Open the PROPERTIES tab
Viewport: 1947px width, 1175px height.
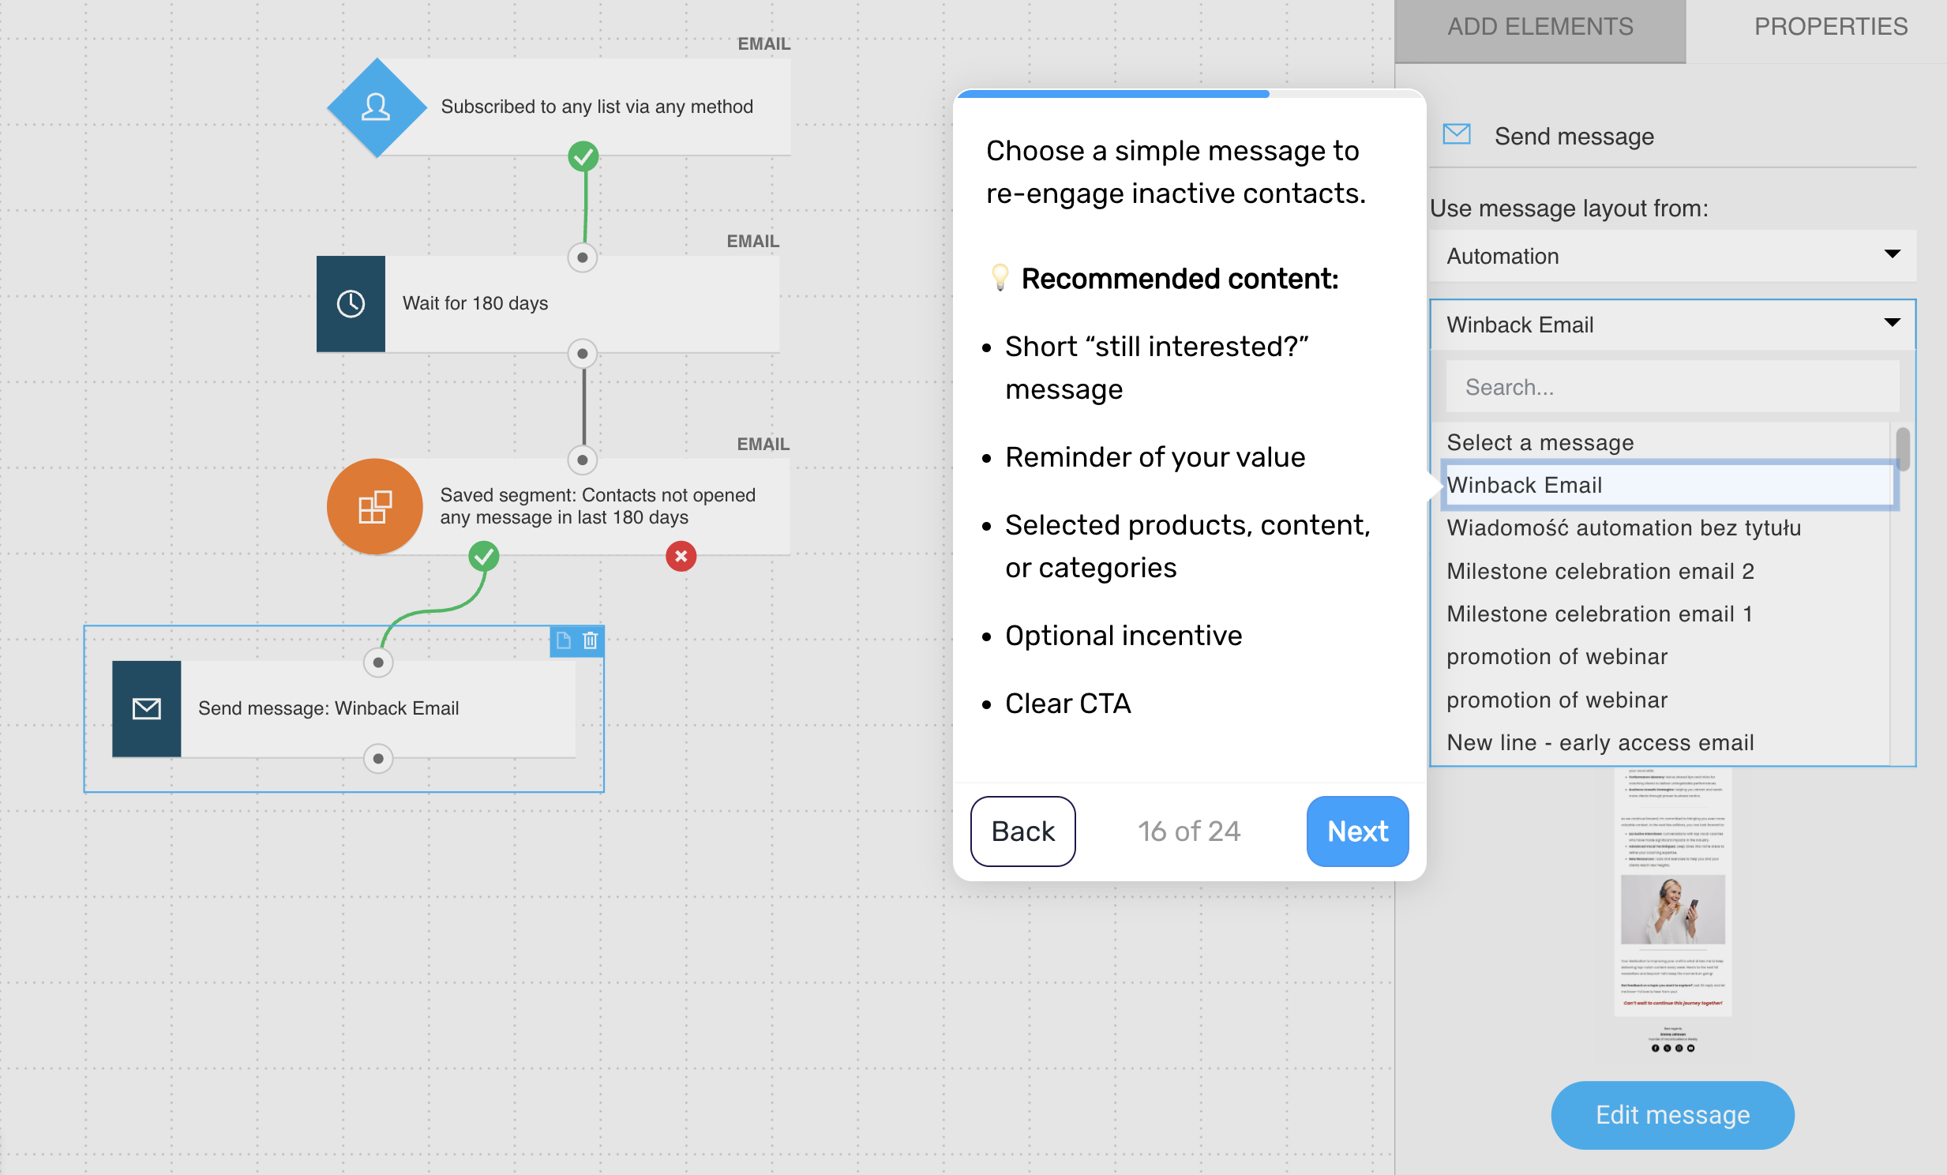pyautogui.click(x=1830, y=28)
